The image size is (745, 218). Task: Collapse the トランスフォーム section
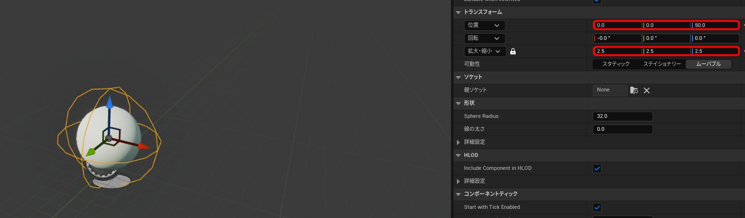click(458, 12)
